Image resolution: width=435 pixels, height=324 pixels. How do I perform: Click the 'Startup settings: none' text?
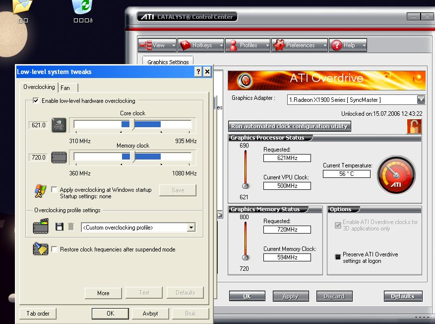tap(86, 196)
